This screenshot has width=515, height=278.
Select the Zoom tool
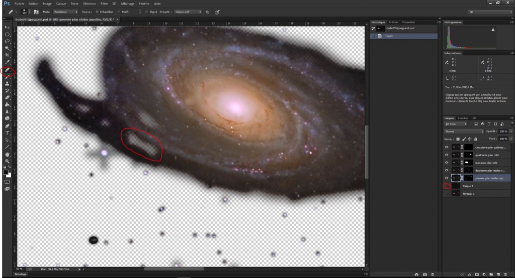point(7,161)
